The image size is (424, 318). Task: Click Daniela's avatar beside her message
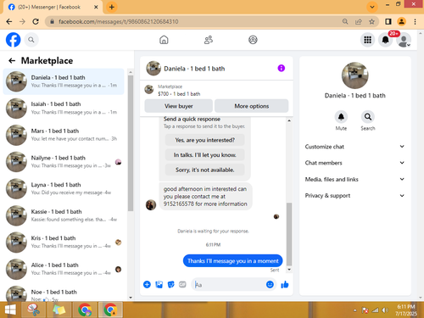[x=151, y=205]
